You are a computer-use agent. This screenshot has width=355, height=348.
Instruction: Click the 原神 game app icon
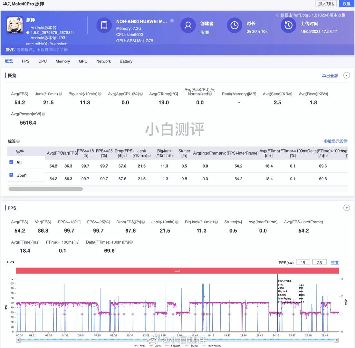14,25
